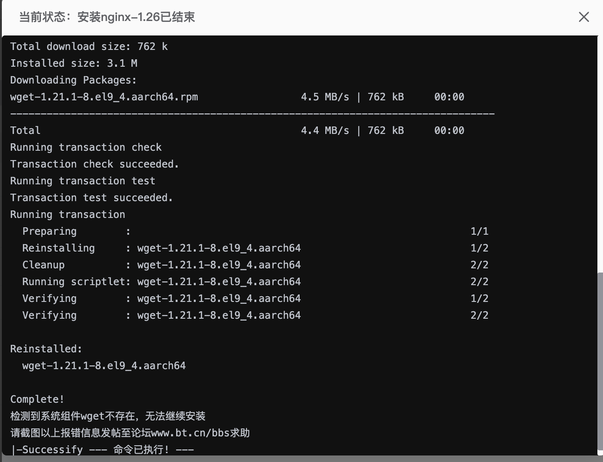The image size is (603, 462).
Task: Select the wget-1.21.1-8.el9_4.aarch64.rpm download entry
Action: (103, 97)
